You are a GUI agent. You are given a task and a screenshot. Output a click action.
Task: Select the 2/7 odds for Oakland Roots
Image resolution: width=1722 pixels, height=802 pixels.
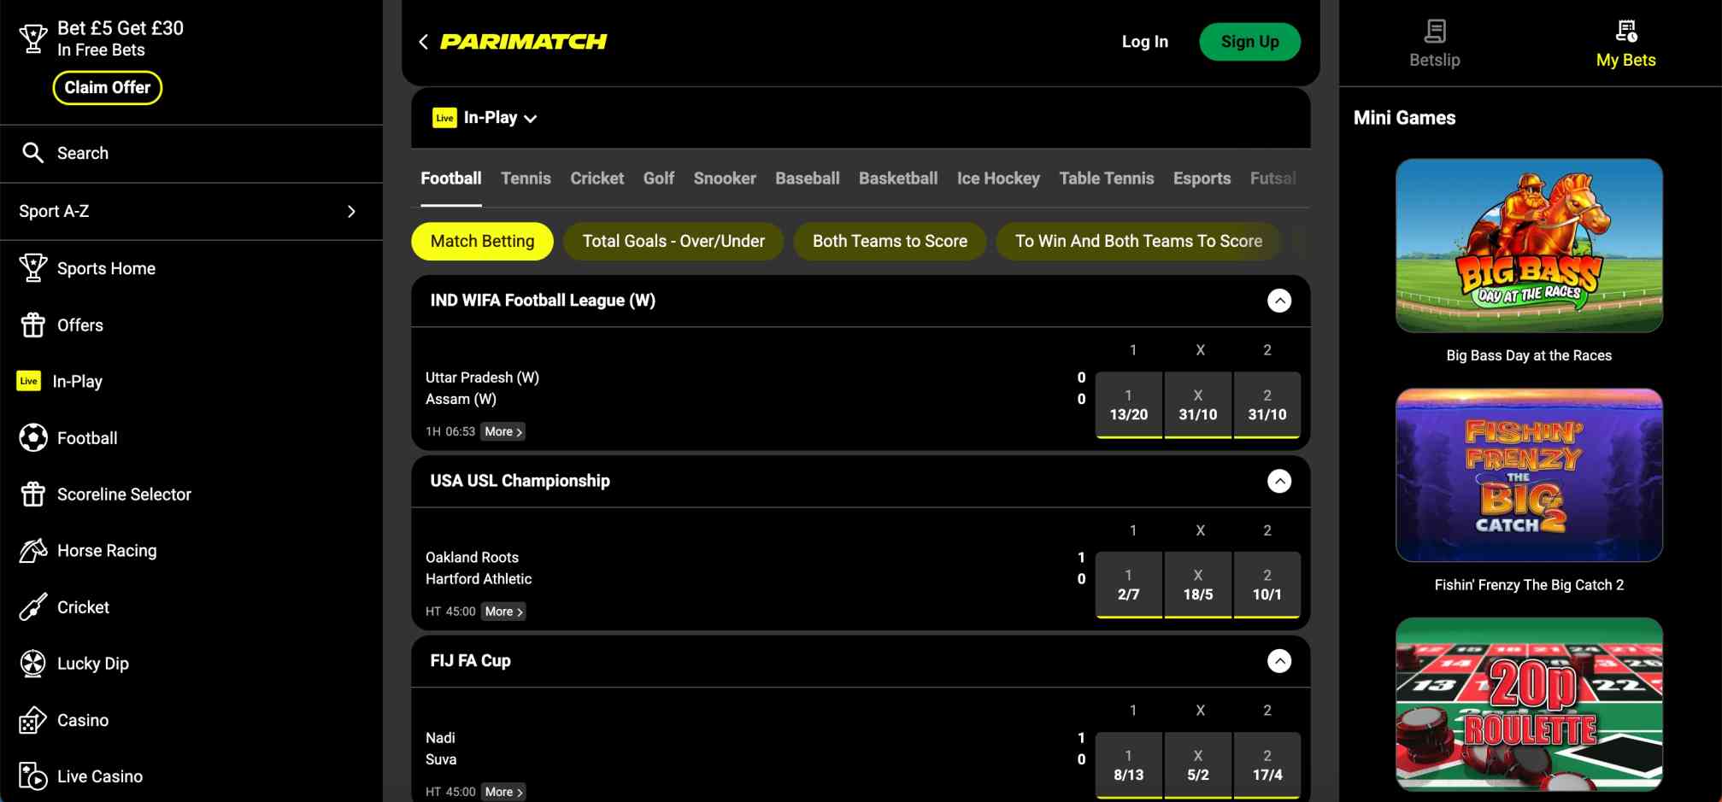(x=1128, y=584)
